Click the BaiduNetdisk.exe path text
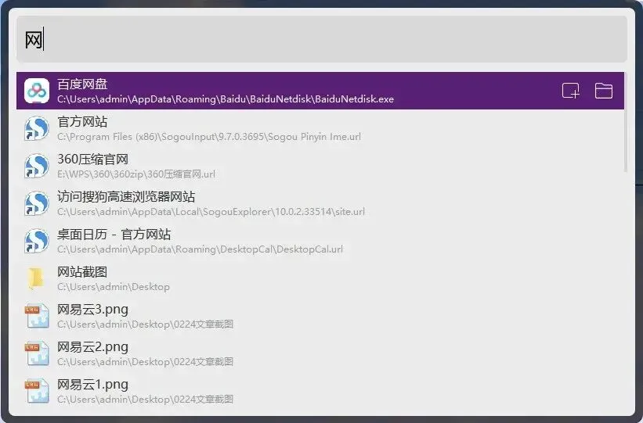Image resolution: width=643 pixels, height=423 pixels. pyautogui.click(x=226, y=99)
